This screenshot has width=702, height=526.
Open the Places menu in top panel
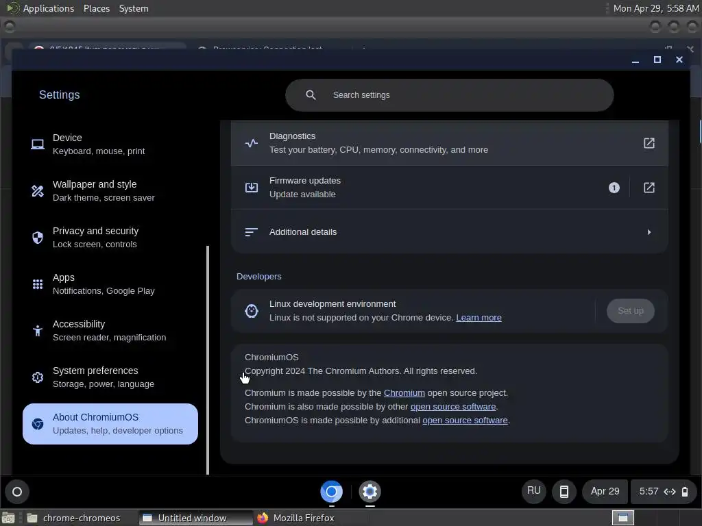(x=97, y=8)
